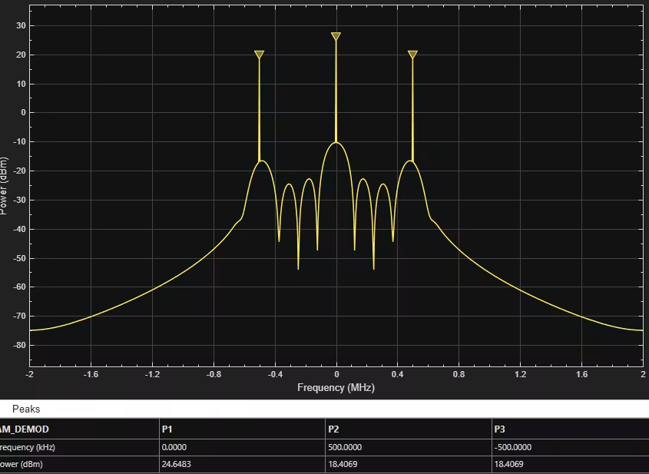Click the 18.4069 power cell in P3 column
The width and height of the screenshot is (649, 474).
[x=571, y=465]
